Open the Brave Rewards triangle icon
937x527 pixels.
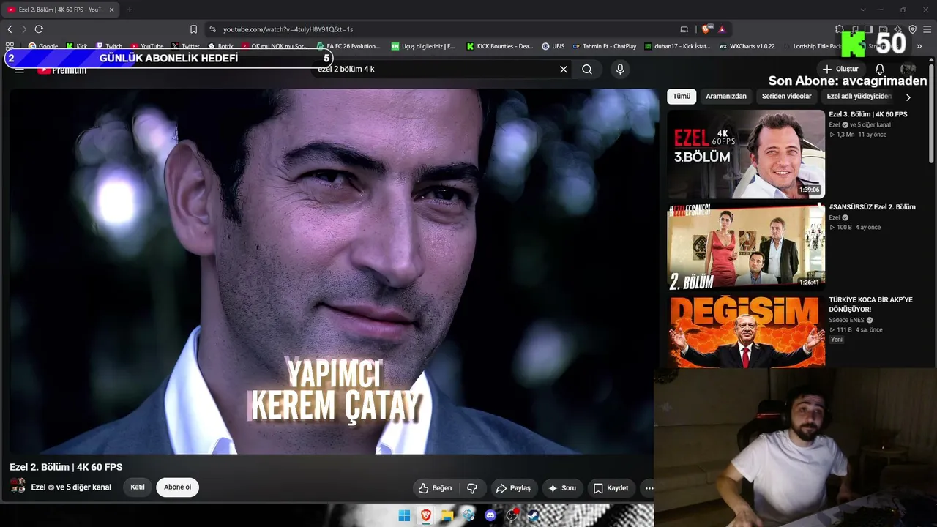[722, 29]
